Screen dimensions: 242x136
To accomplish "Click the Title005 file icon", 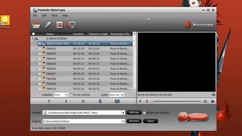I will 44,64.
